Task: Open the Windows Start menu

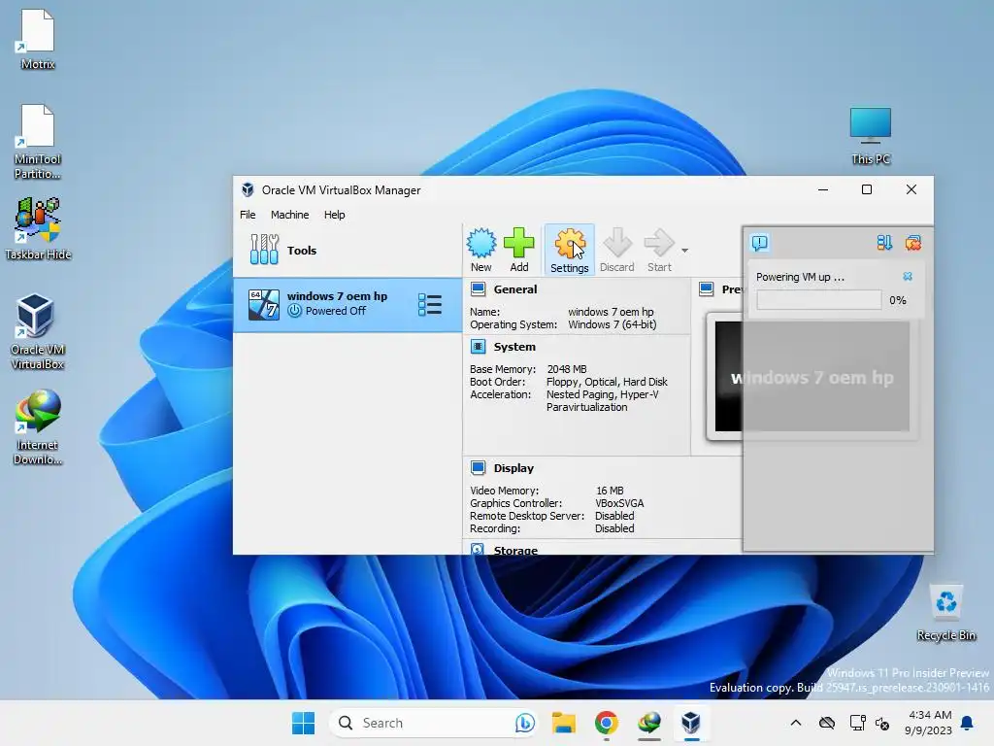Action: click(x=303, y=723)
